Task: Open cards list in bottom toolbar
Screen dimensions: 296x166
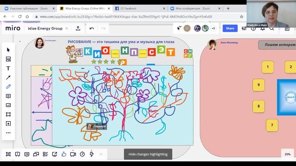Action: click(45, 154)
